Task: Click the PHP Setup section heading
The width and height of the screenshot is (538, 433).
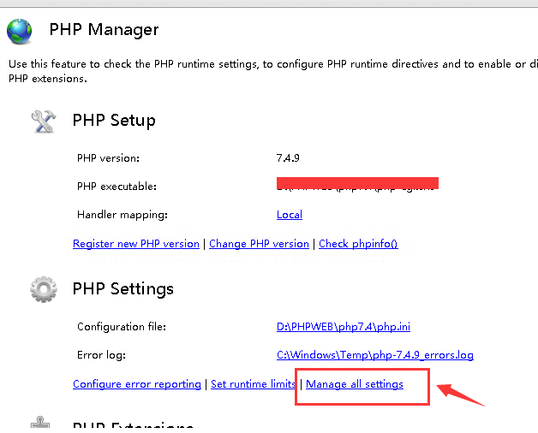Action: (x=114, y=120)
